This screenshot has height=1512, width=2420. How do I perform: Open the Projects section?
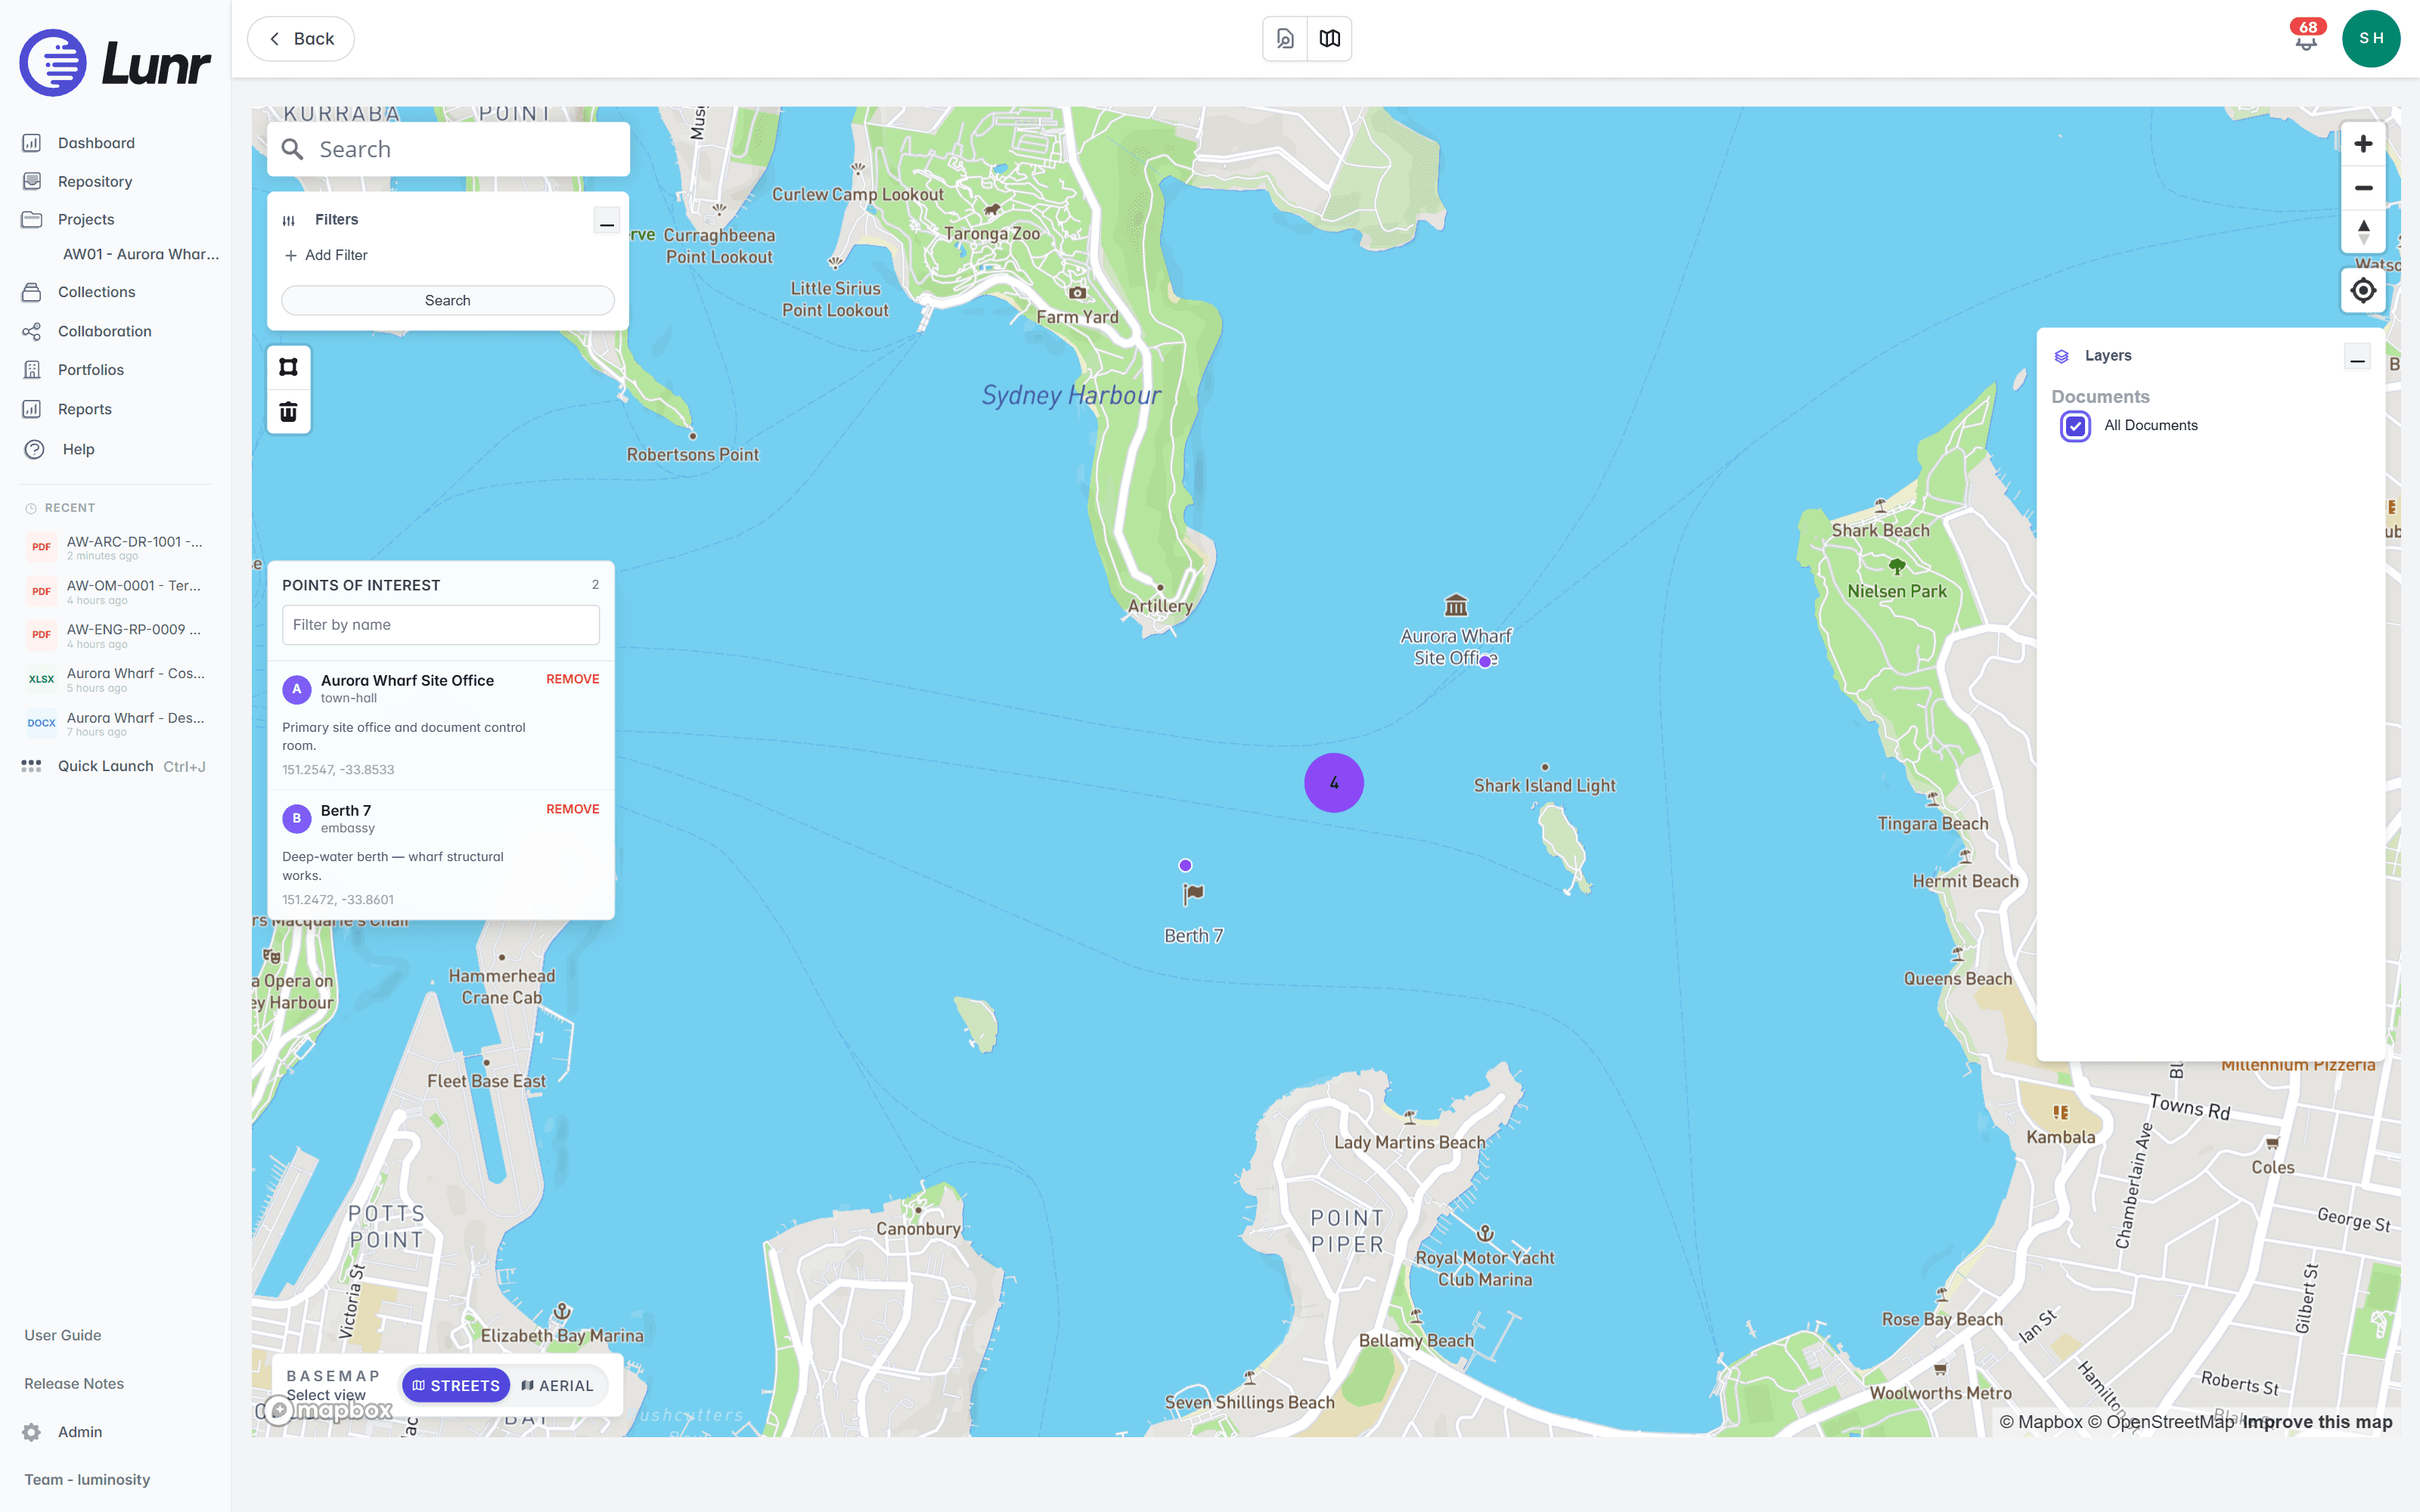86,219
